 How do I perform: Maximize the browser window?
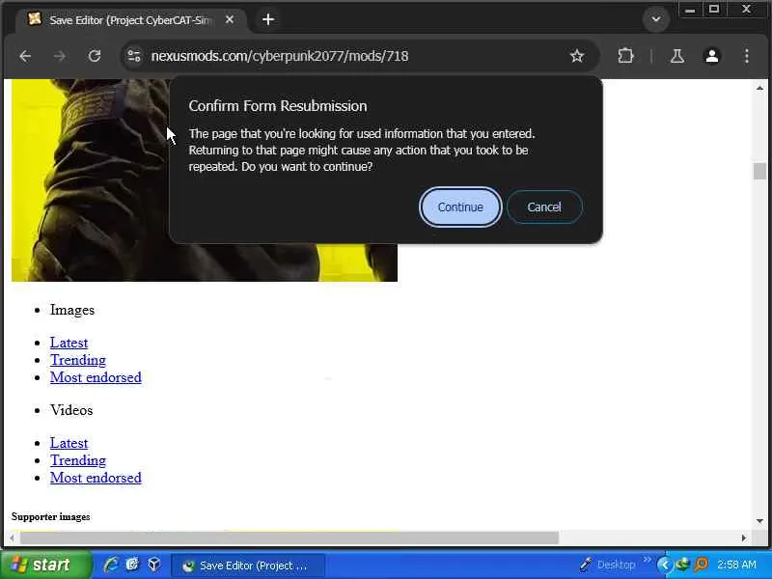point(714,10)
